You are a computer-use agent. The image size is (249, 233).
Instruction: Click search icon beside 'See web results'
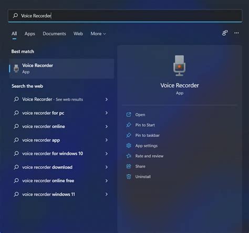[16, 99]
